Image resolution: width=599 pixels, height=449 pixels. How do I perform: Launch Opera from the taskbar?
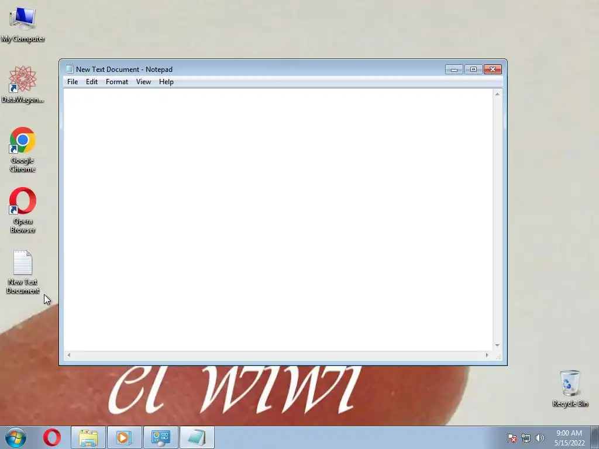pos(52,437)
